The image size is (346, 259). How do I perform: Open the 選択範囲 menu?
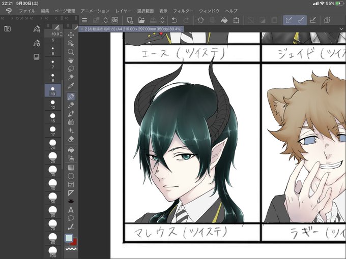coord(145,11)
